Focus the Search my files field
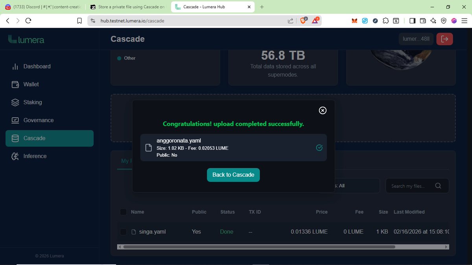The height and width of the screenshot is (265, 472). [x=417, y=186]
